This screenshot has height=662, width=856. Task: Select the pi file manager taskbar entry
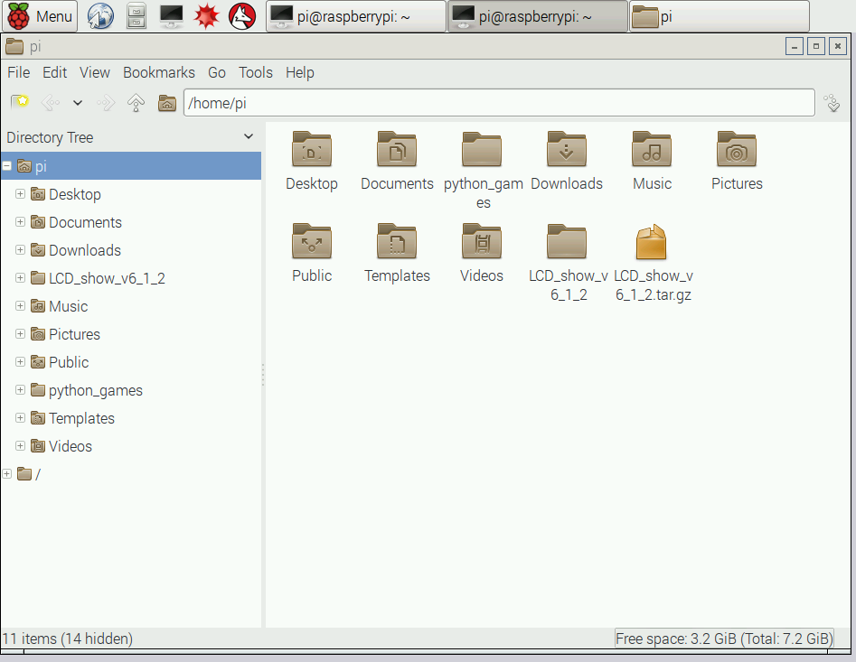point(720,16)
